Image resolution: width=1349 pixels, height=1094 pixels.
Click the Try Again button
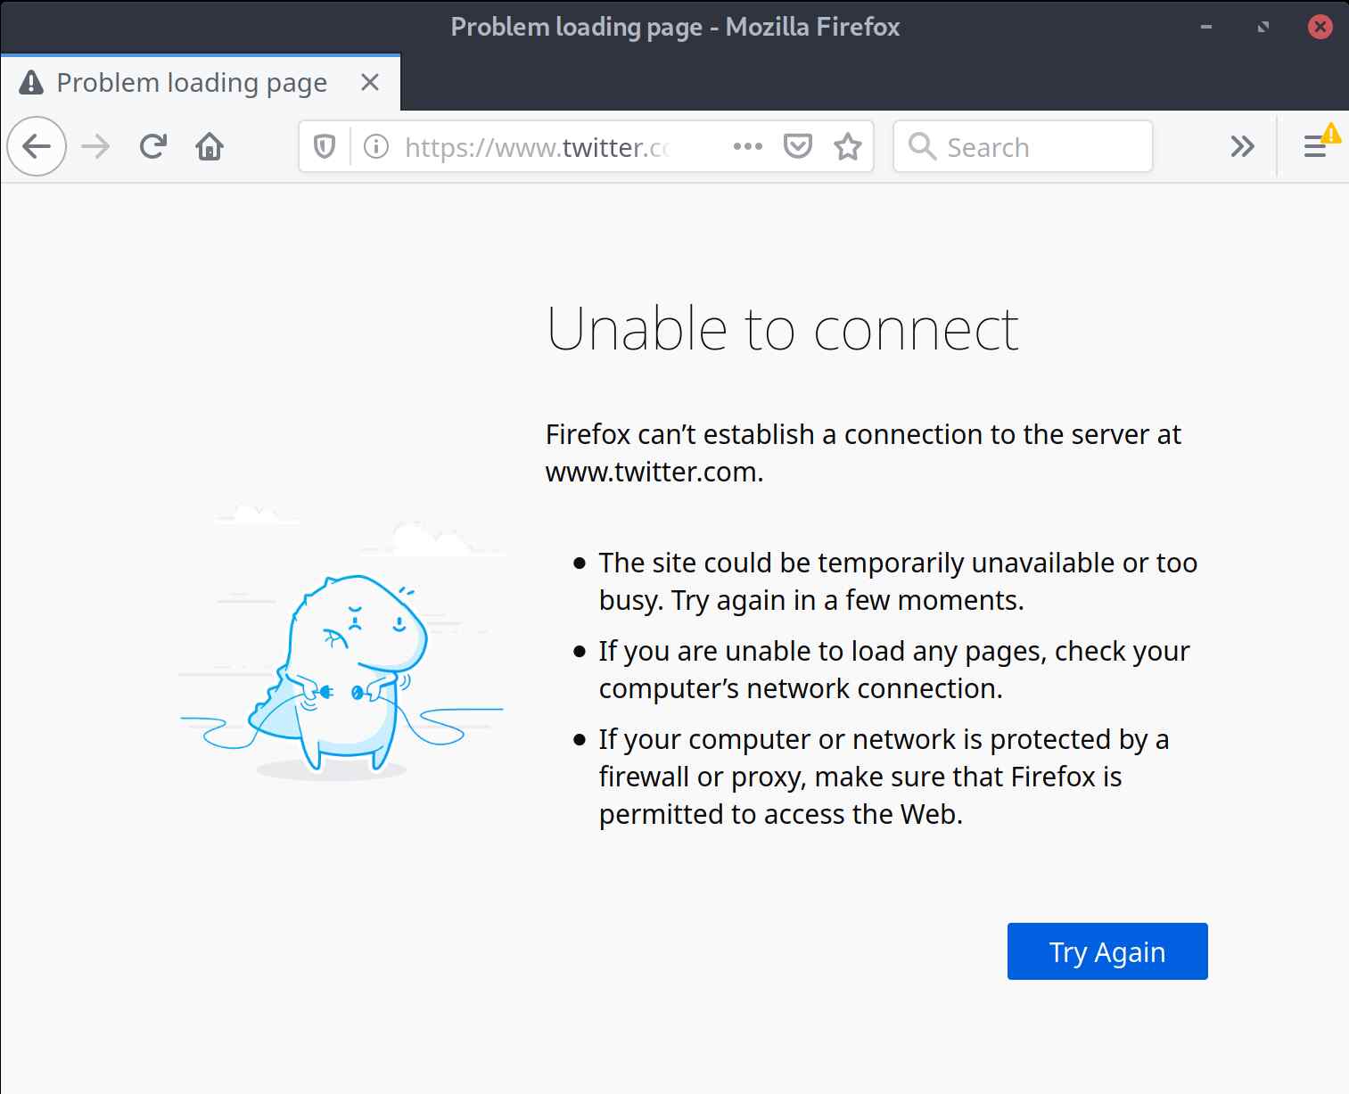[1107, 951]
